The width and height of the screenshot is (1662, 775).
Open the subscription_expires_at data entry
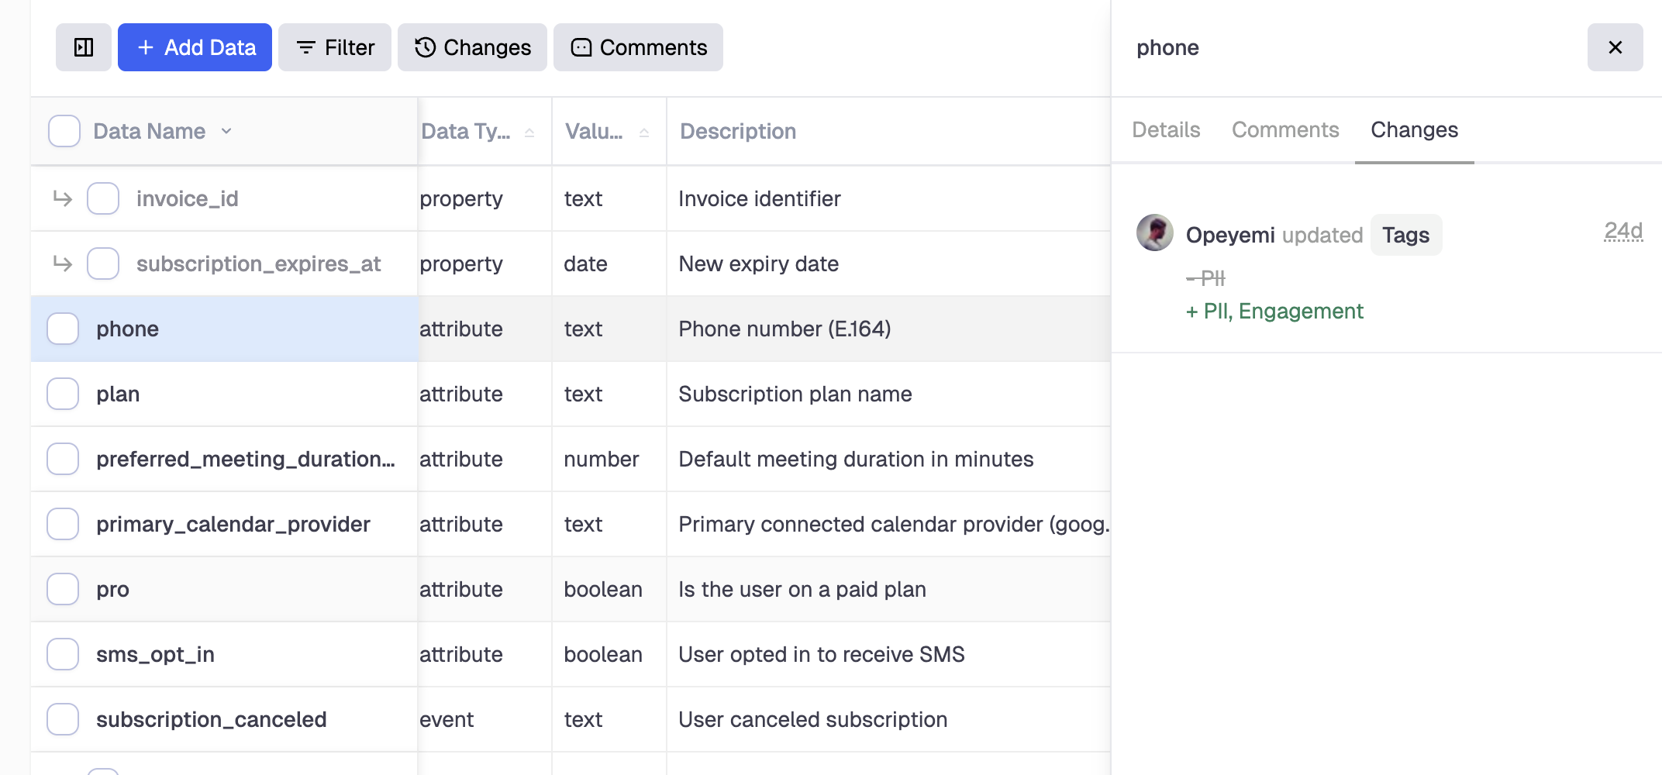[259, 263]
